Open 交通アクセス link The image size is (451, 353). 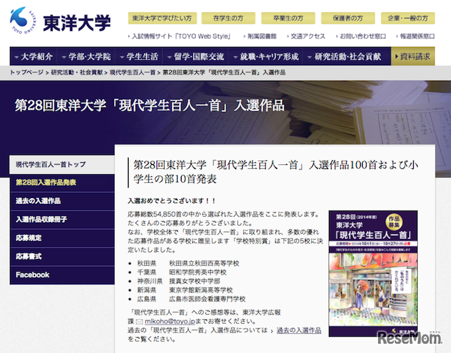(x=308, y=36)
